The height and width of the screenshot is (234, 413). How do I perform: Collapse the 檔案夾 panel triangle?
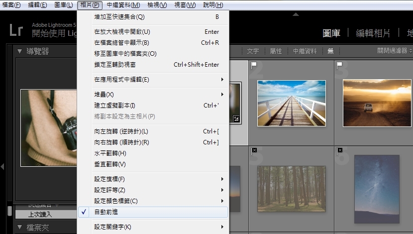click(19, 227)
